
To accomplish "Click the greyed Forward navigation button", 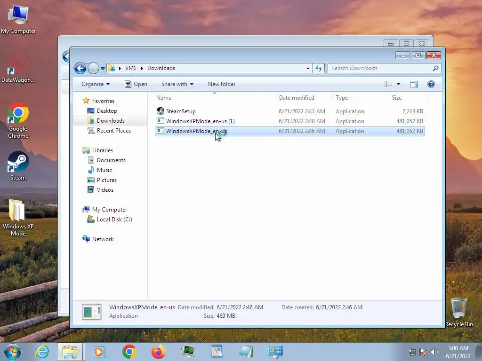I will tap(93, 68).
